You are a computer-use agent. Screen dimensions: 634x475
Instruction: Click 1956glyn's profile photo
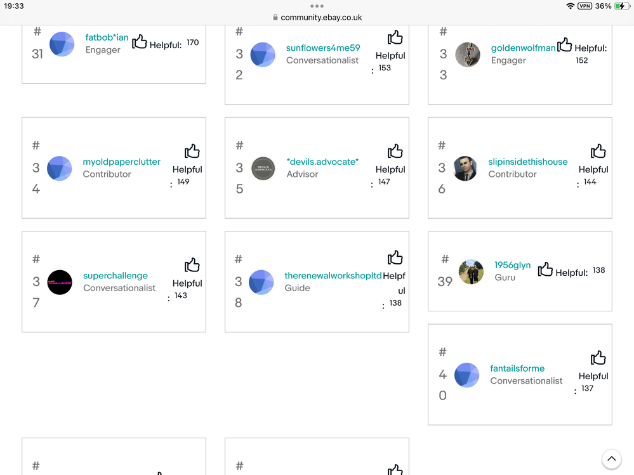pos(471,272)
